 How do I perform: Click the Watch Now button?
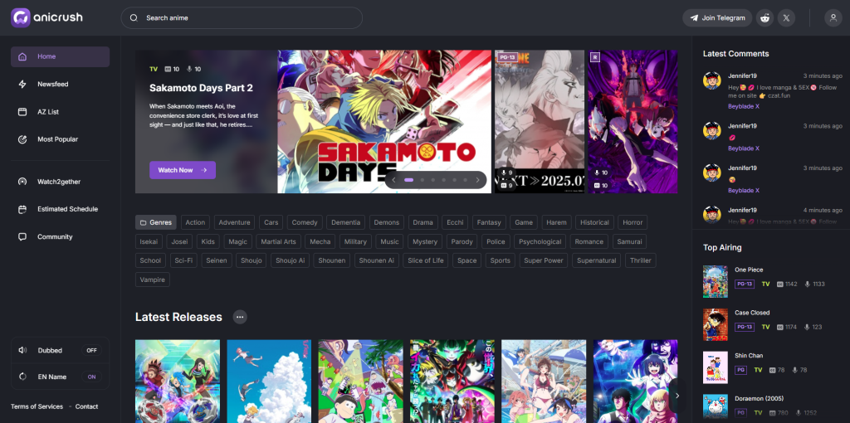click(x=183, y=170)
